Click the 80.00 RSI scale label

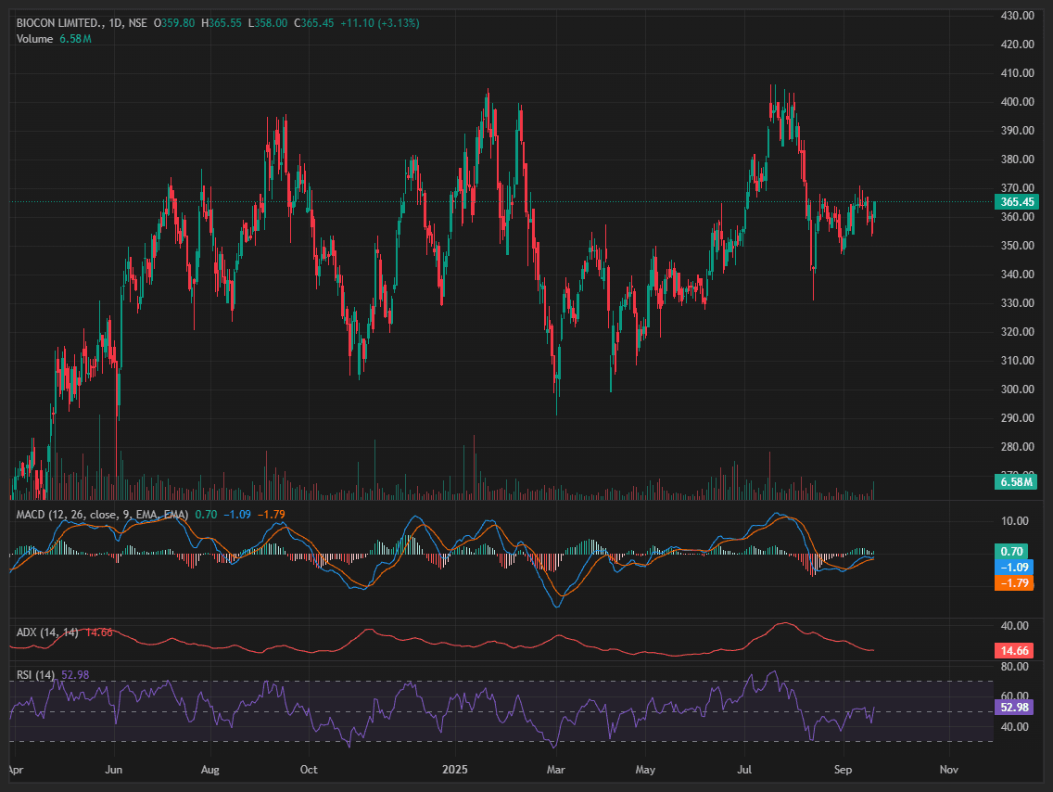(x=1014, y=667)
